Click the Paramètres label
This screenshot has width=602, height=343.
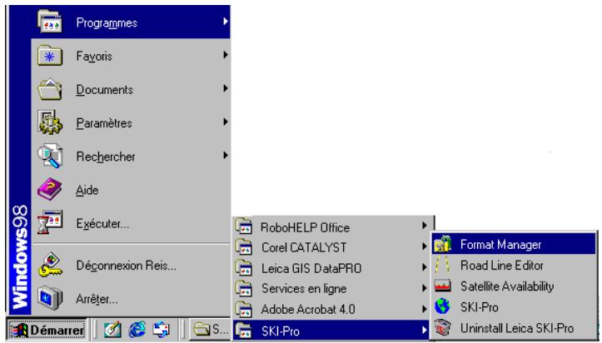104,123
